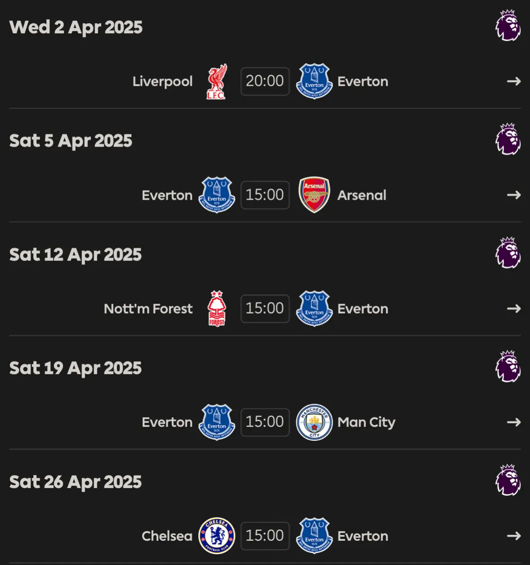This screenshot has width=530, height=565.
Task: Click the Arsenal club crest
Action: [x=314, y=195]
